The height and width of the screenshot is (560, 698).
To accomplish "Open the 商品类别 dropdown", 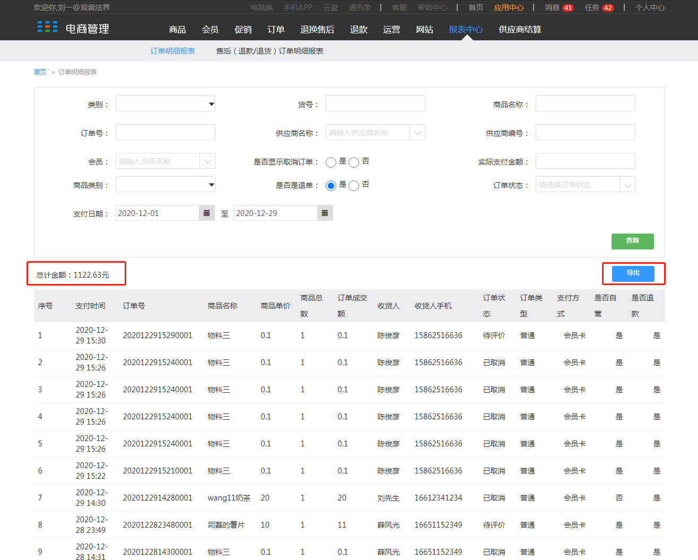I will point(165,184).
